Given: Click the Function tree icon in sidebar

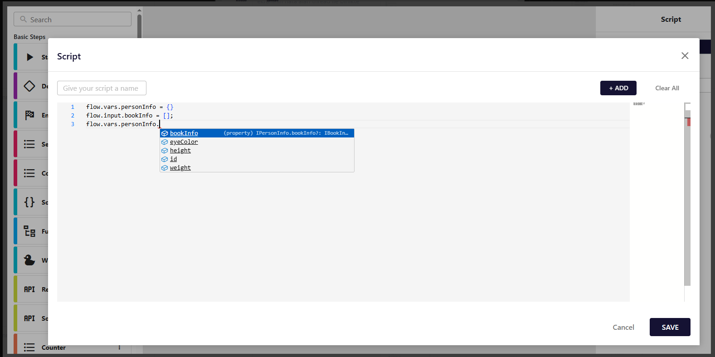Looking at the screenshot, I should click(x=29, y=231).
